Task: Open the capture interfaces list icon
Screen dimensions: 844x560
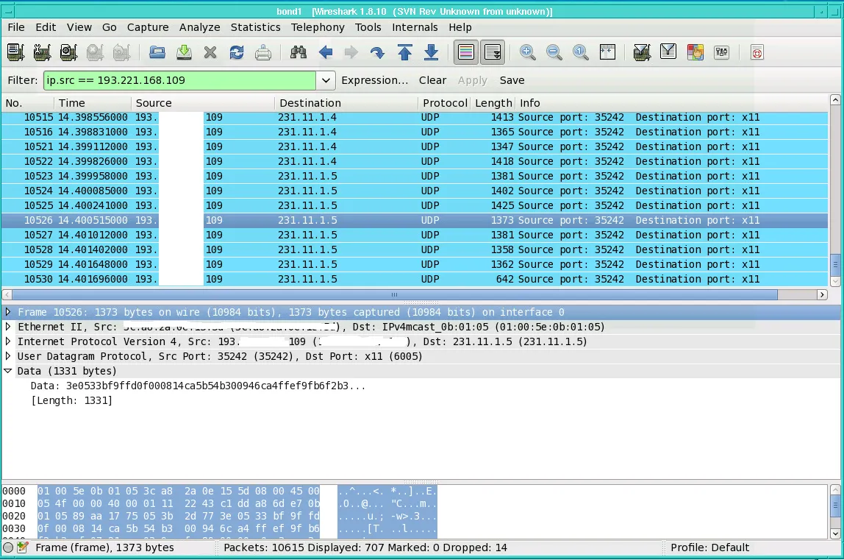Action: (x=15, y=52)
